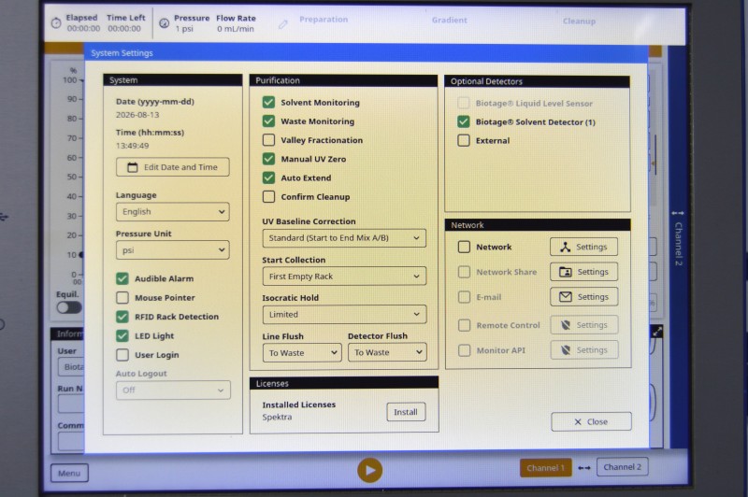Image resolution: width=748 pixels, height=497 pixels.
Task: Toggle Auto Extend checkbox
Action: tap(268, 177)
